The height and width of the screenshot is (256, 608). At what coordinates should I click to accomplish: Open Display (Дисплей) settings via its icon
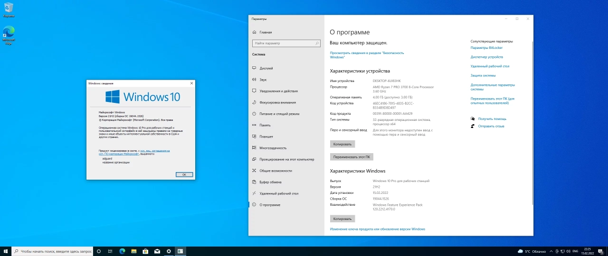click(x=254, y=68)
